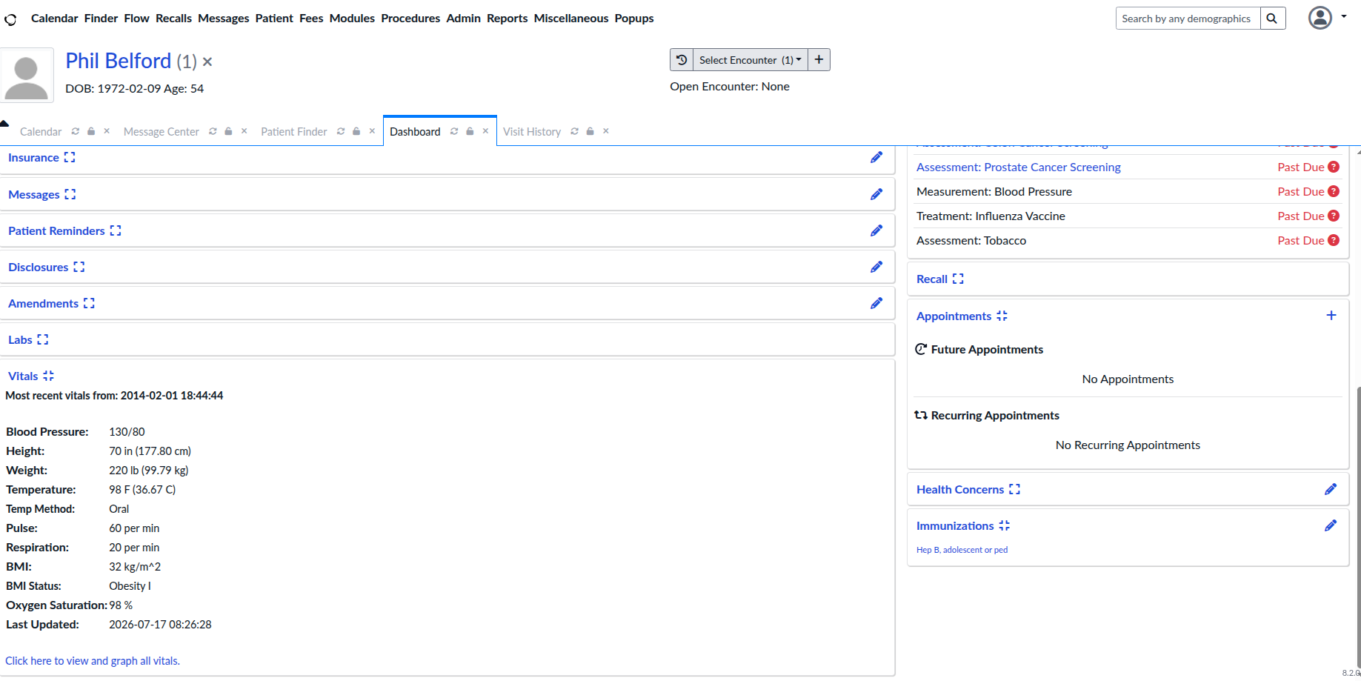The height and width of the screenshot is (681, 1361).
Task: Collapse the Vitals section
Action: pyautogui.click(x=49, y=376)
